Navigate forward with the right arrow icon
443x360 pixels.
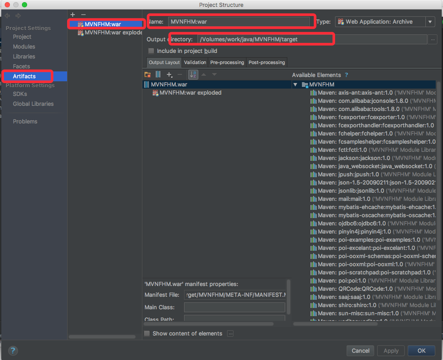click(18, 16)
